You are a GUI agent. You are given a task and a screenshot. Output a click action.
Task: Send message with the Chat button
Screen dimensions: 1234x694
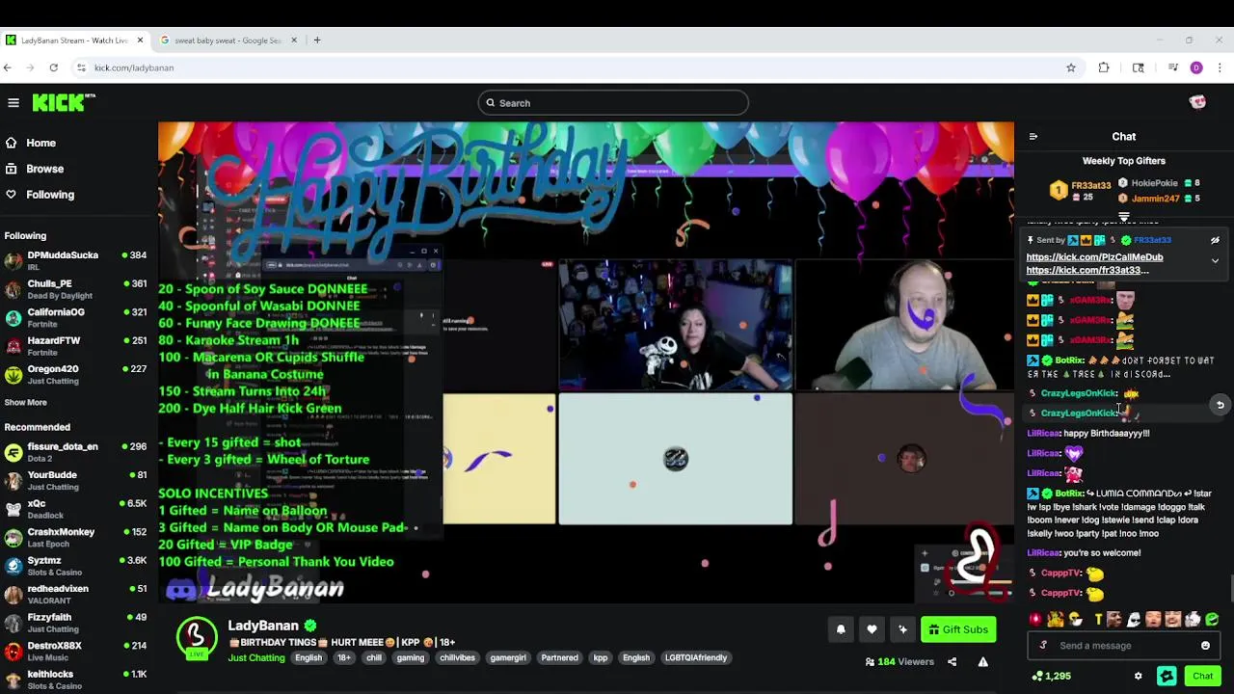[x=1202, y=676]
